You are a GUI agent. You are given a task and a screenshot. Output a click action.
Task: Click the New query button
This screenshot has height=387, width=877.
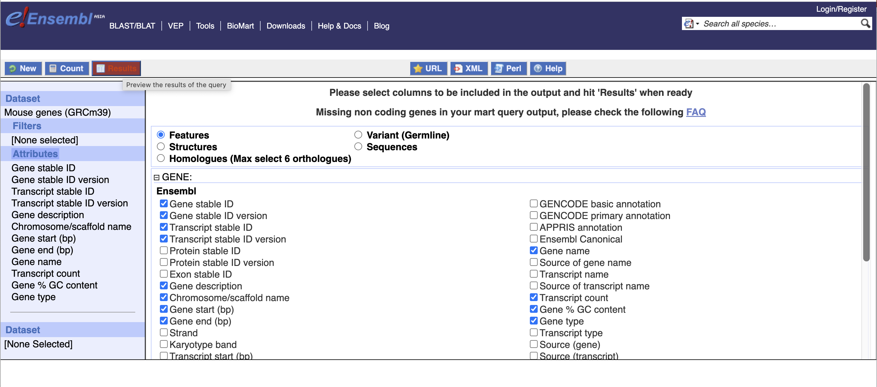[x=23, y=69]
